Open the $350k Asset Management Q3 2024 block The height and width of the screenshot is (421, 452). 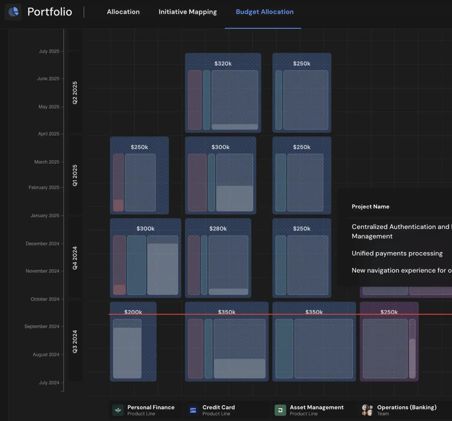click(x=314, y=341)
